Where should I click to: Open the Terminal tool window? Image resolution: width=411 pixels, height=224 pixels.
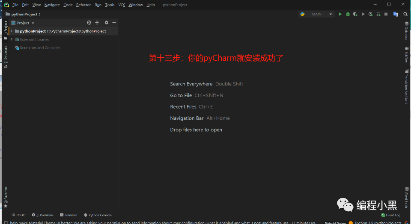68,215
